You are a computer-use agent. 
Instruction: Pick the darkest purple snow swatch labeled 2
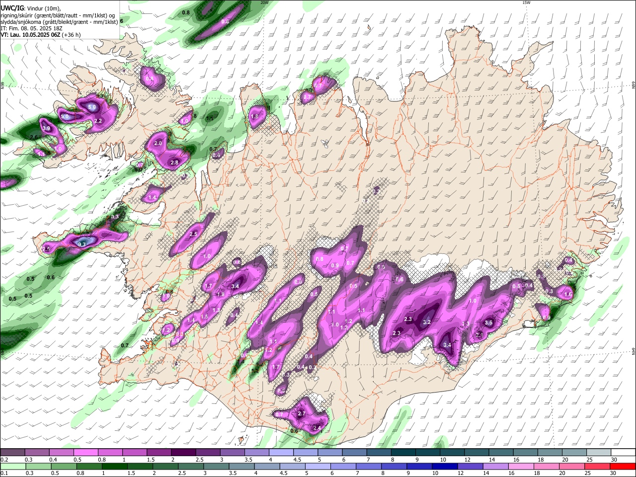pyautogui.click(x=183, y=452)
